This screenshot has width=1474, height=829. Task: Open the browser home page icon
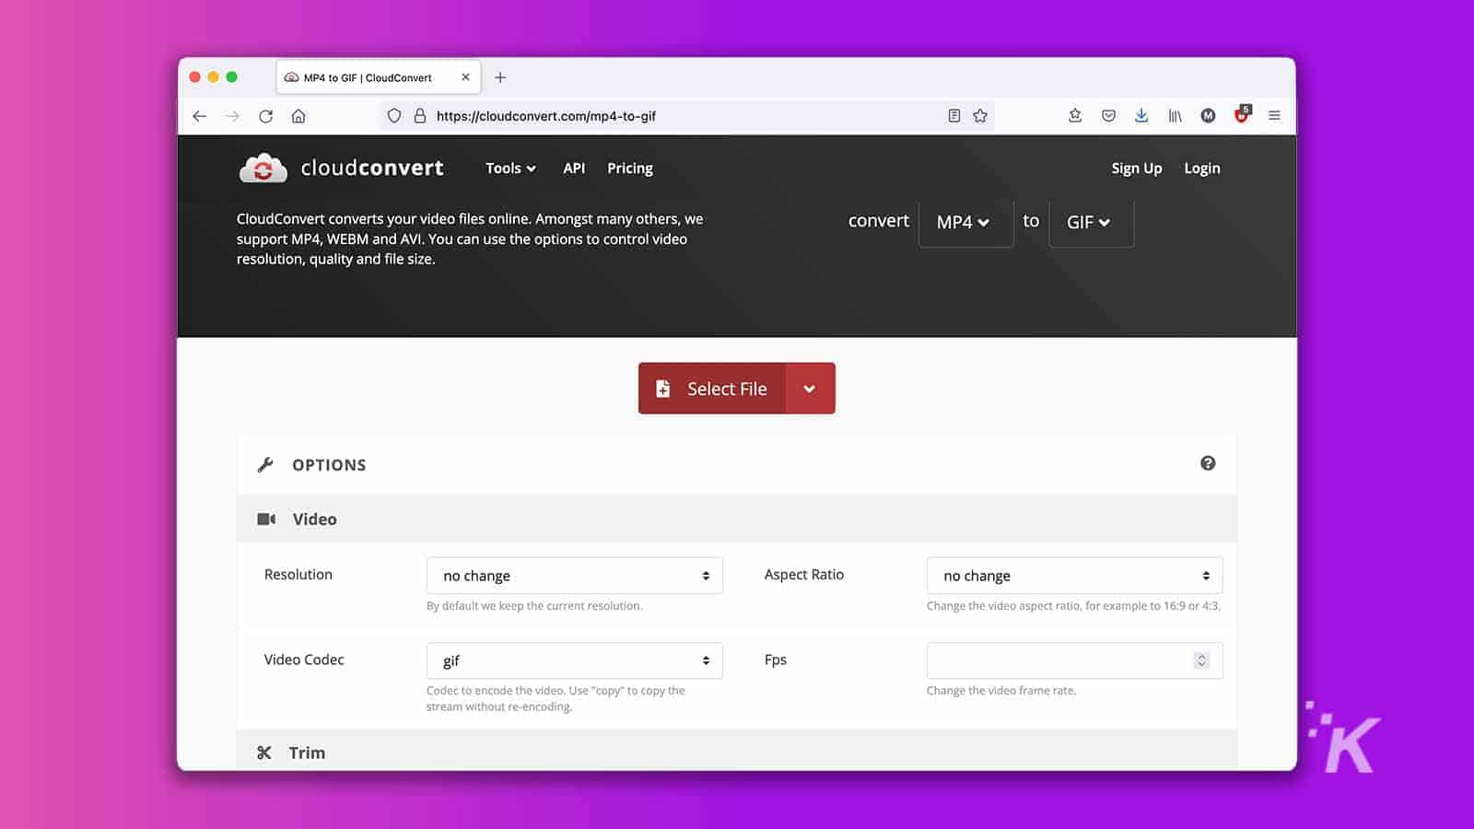point(298,116)
